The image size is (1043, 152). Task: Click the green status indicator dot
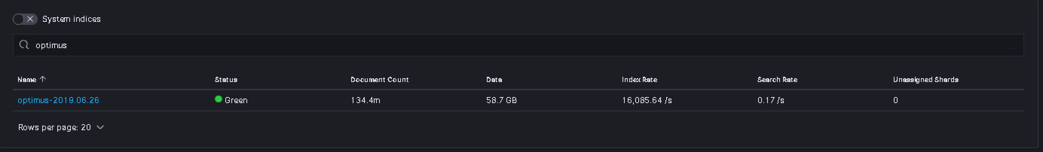(218, 99)
